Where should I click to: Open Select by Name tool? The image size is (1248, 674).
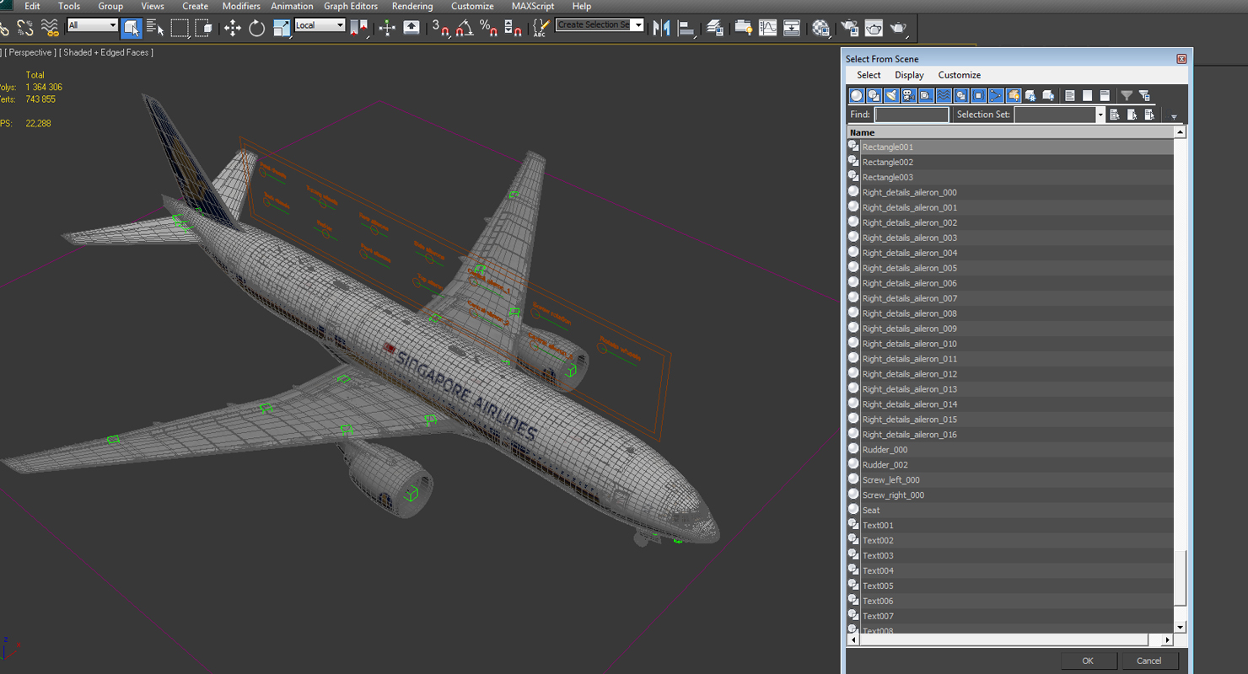point(155,28)
